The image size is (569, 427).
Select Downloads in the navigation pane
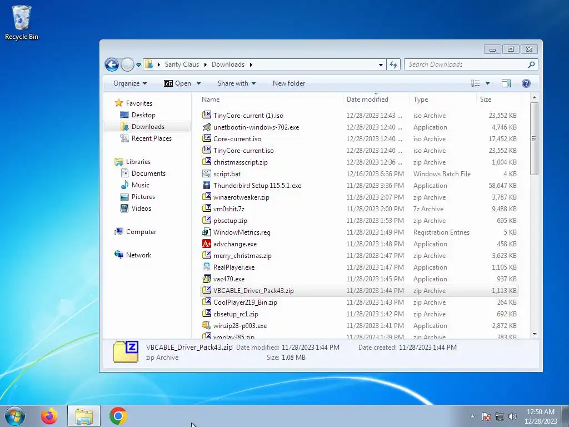(x=147, y=127)
